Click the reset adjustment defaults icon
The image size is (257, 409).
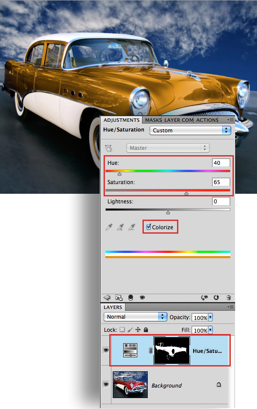pyautogui.click(x=216, y=297)
